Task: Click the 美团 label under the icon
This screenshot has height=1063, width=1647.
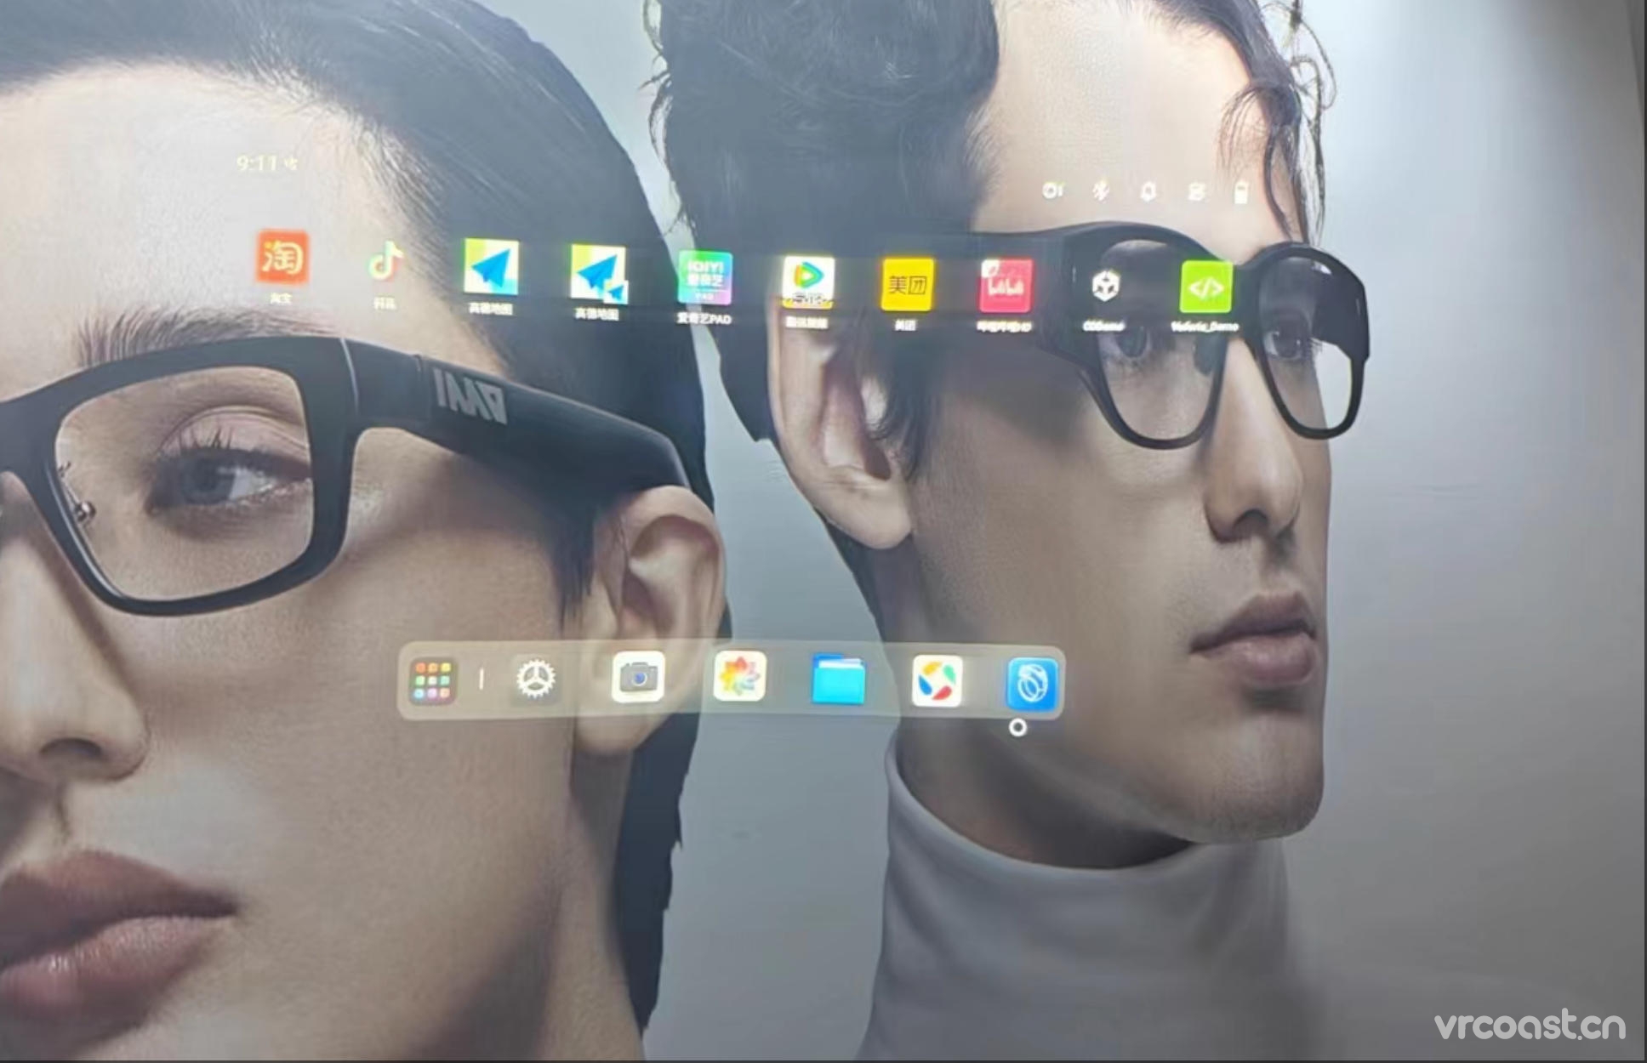Action: coord(905,325)
